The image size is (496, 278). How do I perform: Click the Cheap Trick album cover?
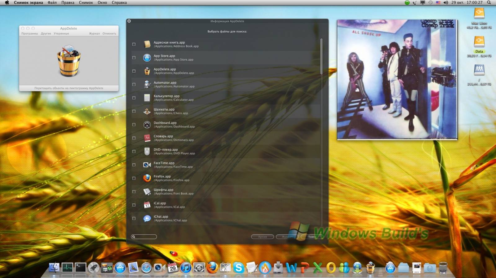397,79
